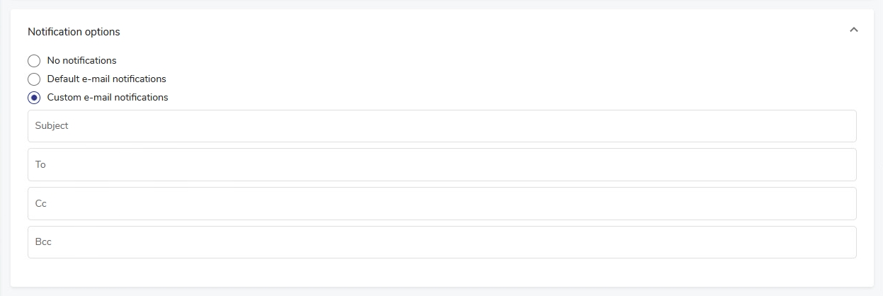Click the 'Bcc' placeholder text
Image resolution: width=883 pixels, height=296 pixels.
pos(43,242)
